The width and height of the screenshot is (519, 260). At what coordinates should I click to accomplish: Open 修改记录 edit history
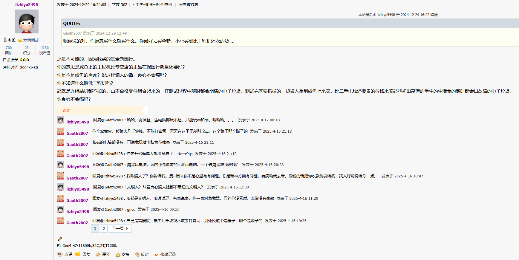click(168, 254)
